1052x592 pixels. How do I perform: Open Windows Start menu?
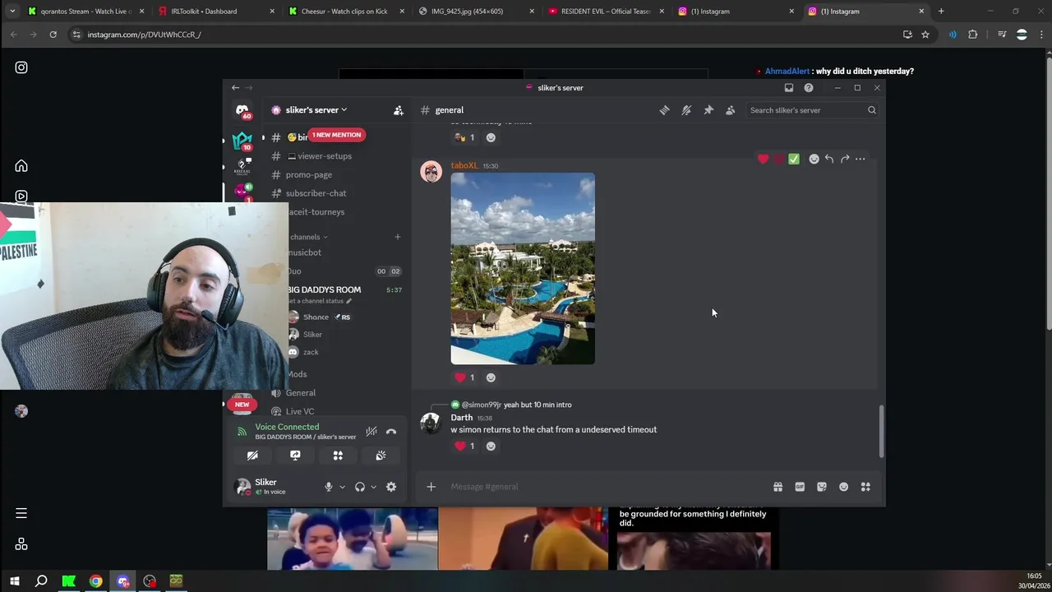click(x=14, y=581)
